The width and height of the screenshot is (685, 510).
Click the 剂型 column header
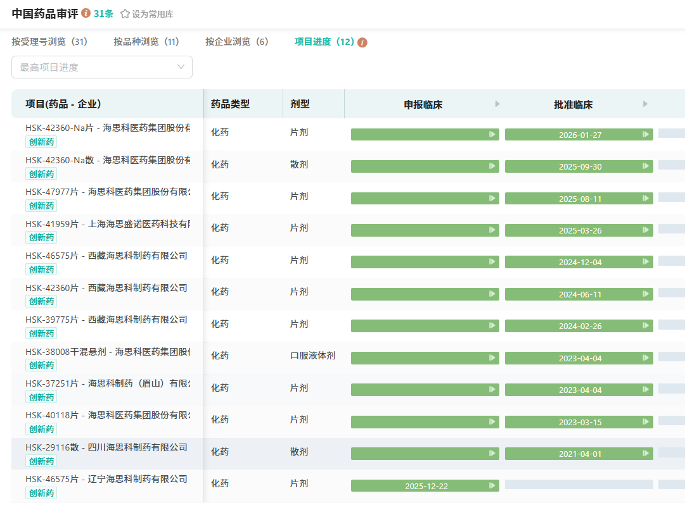(x=300, y=104)
